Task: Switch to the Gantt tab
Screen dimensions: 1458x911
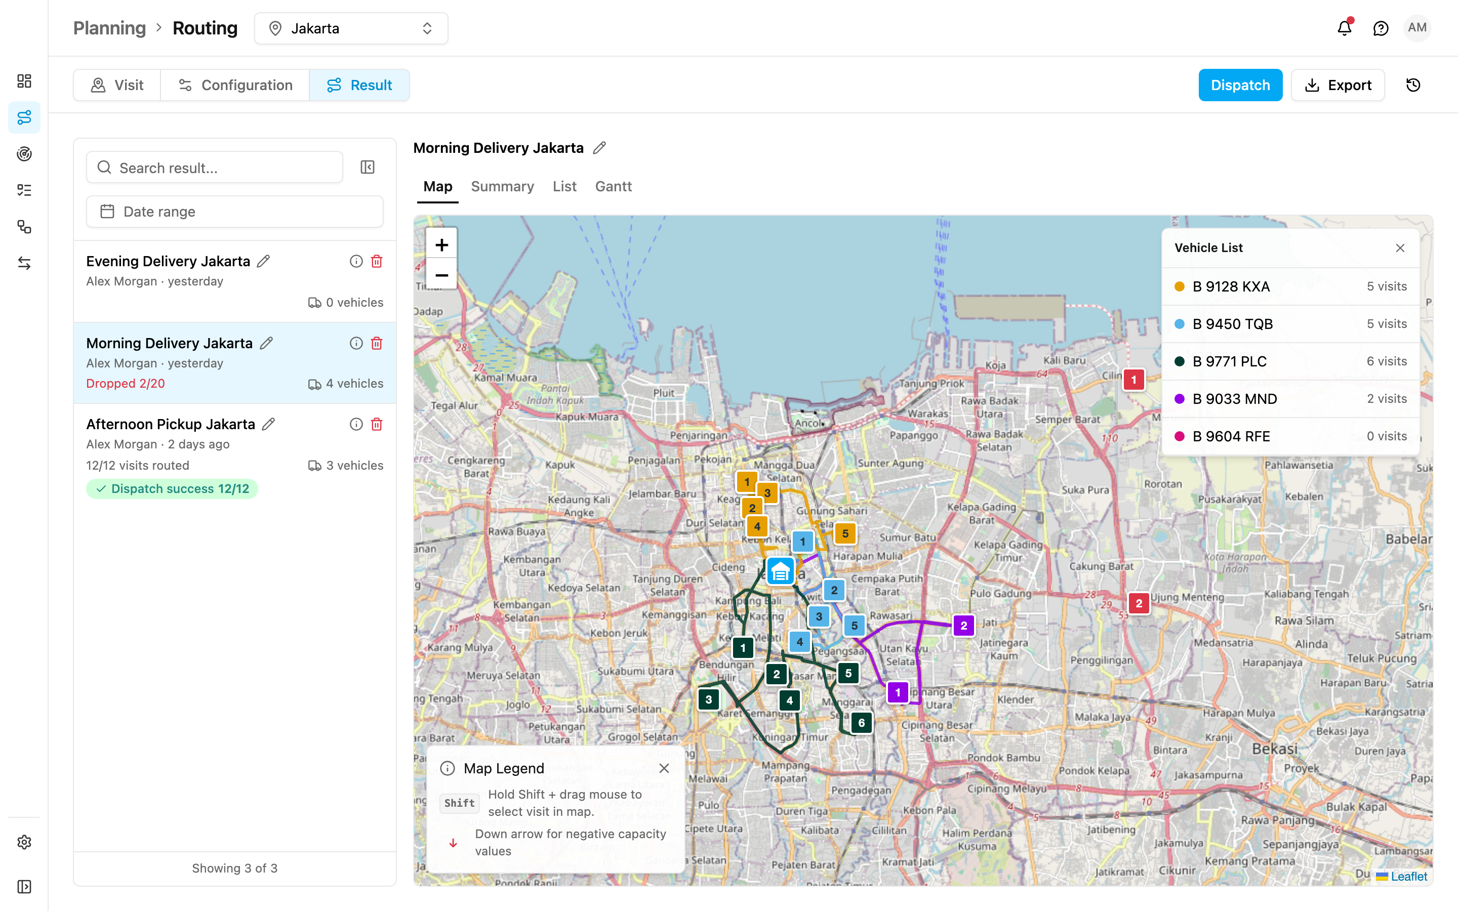Action: pos(614,186)
